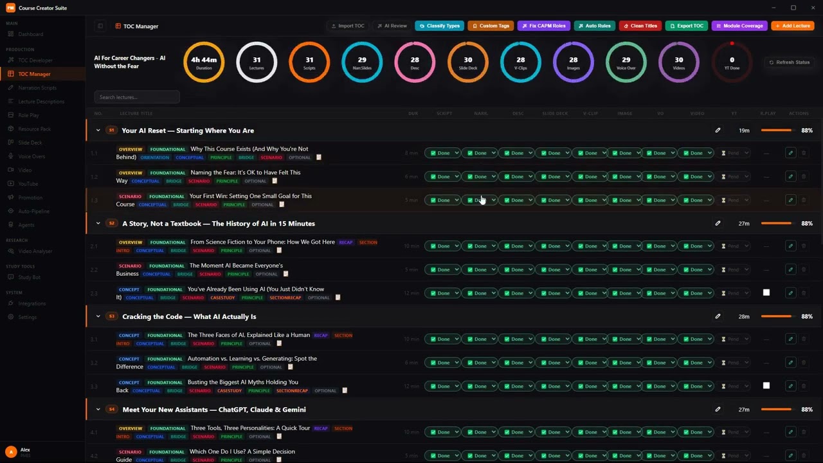Viewport: 823px width, 463px height.
Task: Collapse section S1 Your AI Reset
Action: pyautogui.click(x=98, y=131)
